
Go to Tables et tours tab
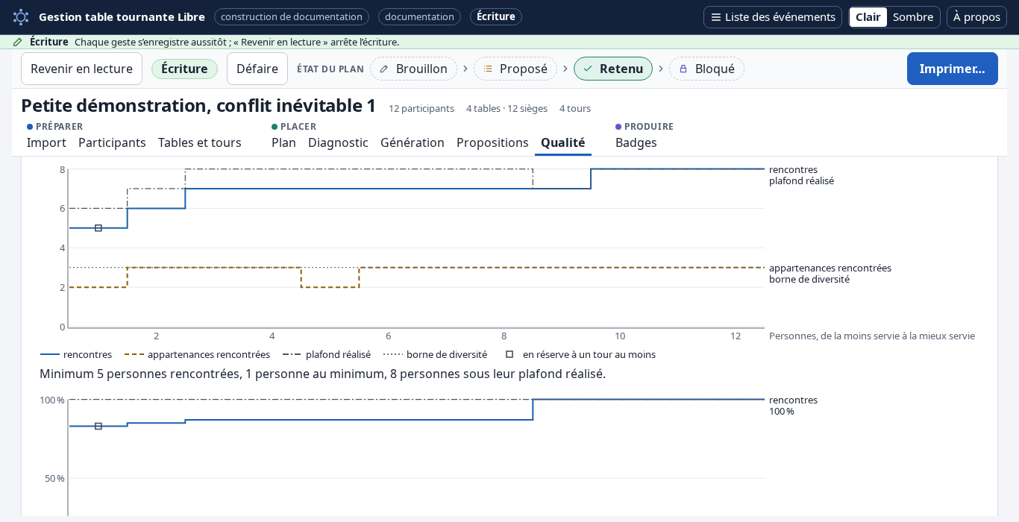(x=200, y=142)
